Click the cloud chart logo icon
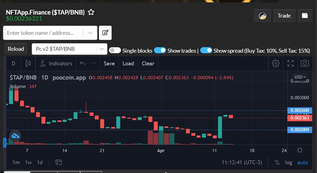317x173 pixels. pyautogui.click(x=15, y=136)
